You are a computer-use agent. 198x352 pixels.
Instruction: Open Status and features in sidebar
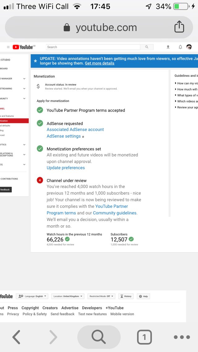pyautogui.click(x=7, y=116)
